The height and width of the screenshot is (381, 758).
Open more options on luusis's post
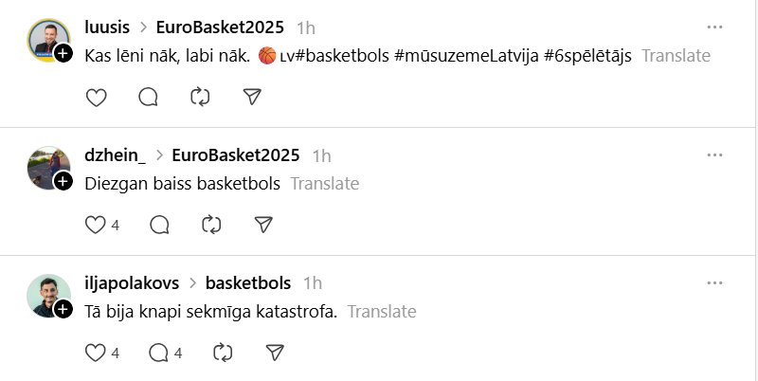click(x=716, y=27)
